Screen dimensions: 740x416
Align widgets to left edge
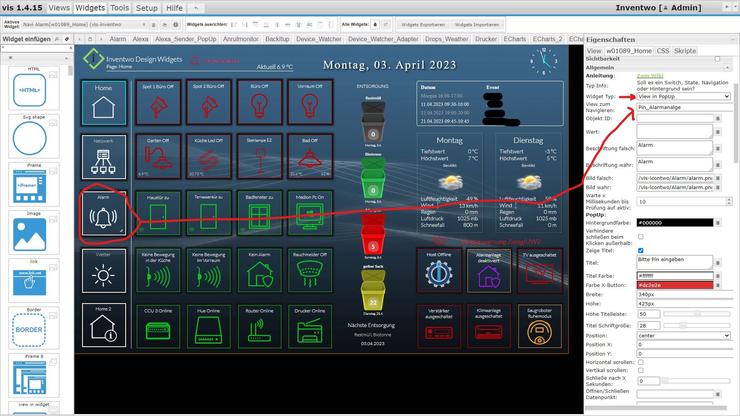click(234, 25)
